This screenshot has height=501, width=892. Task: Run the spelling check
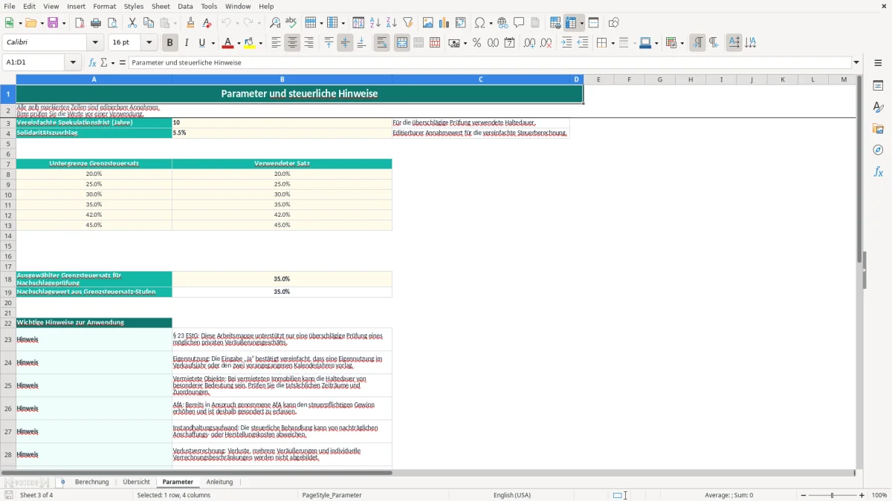(291, 23)
